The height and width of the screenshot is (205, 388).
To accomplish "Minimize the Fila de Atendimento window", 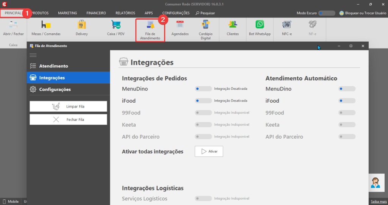I will (x=339, y=46).
